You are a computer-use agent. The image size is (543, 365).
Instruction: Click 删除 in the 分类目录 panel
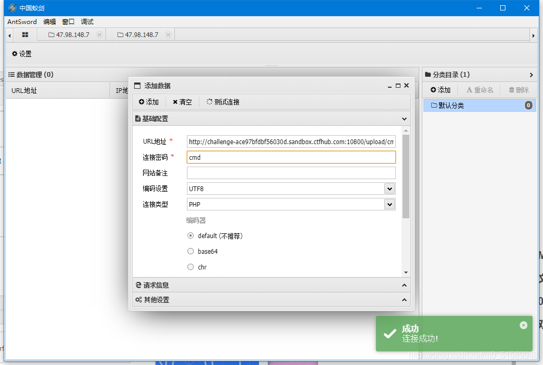[x=519, y=90]
